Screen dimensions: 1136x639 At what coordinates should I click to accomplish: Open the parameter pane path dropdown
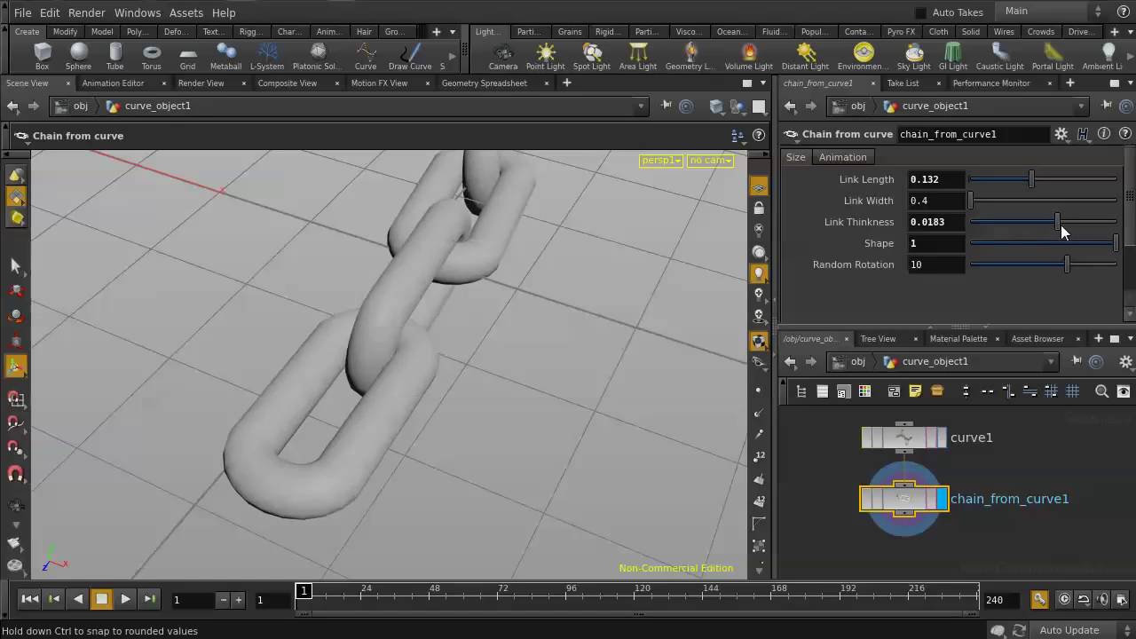[1081, 106]
